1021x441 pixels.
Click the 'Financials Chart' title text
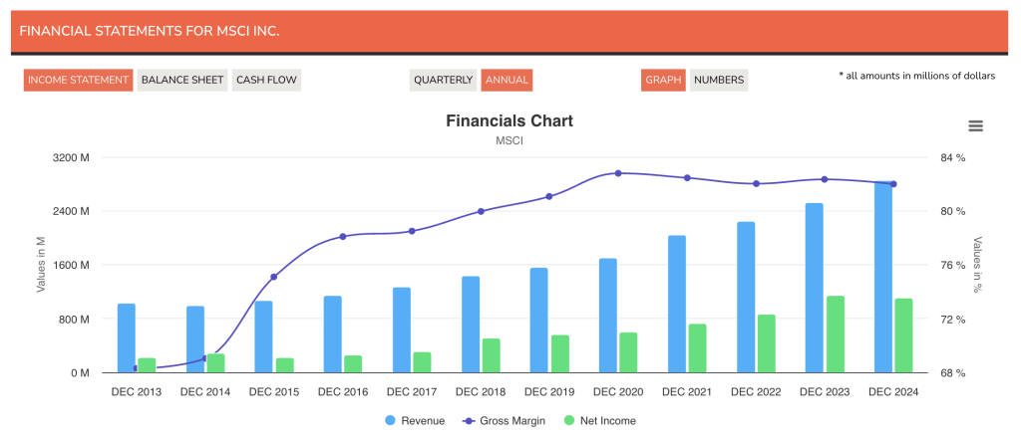click(510, 121)
